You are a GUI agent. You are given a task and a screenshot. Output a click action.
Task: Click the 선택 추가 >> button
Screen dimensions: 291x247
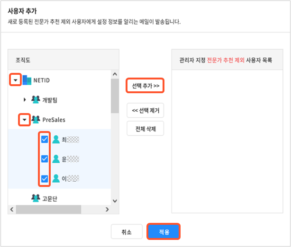tap(145, 86)
